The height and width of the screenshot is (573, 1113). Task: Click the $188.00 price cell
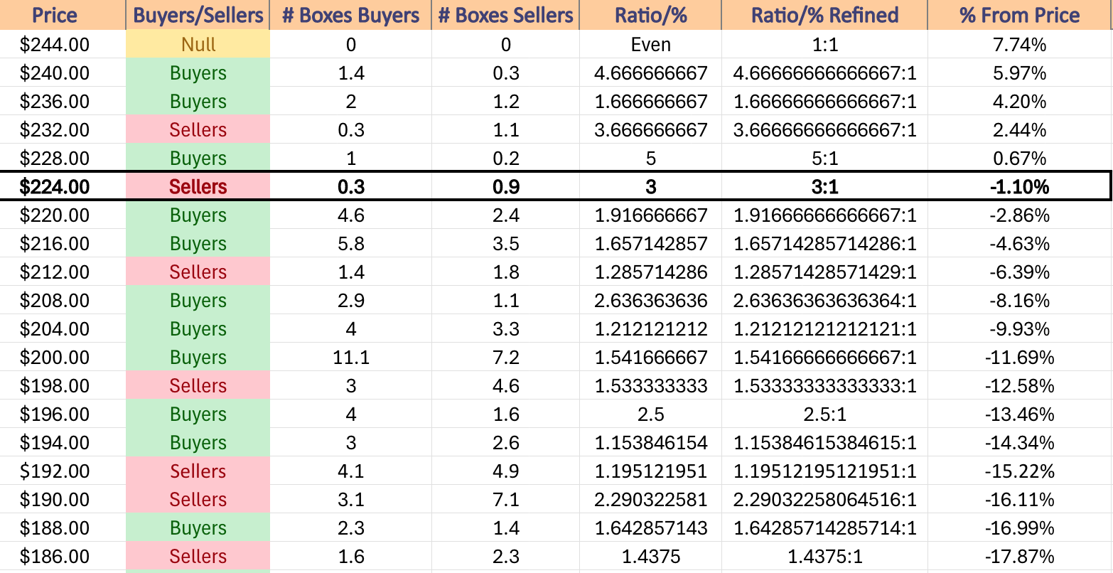[63, 528]
